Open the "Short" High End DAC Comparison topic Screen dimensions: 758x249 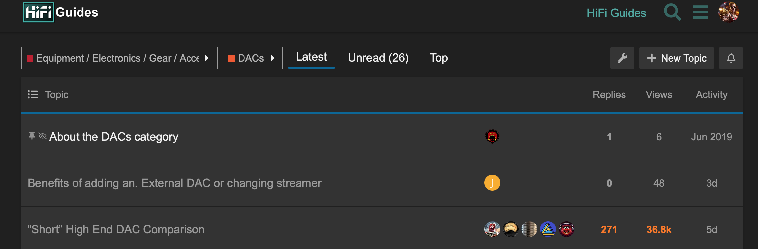[x=116, y=229]
